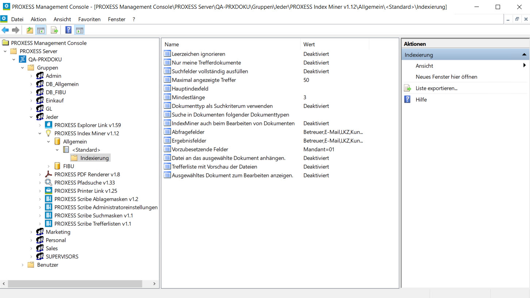Screen dimensions: 530x298
Task: Click the Liste exportieren icon in Aktionen
Action: click(408, 88)
